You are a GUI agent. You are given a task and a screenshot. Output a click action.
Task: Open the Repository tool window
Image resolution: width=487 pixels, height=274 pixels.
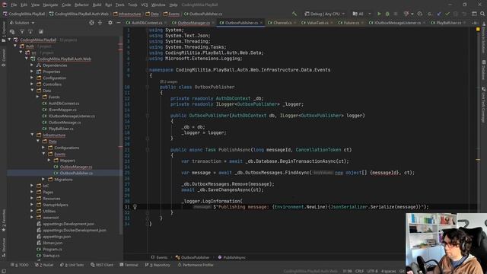pyautogui.click(x=158, y=265)
